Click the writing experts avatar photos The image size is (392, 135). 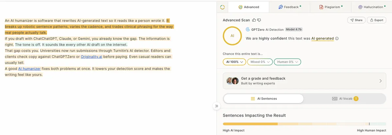click(233, 81)
